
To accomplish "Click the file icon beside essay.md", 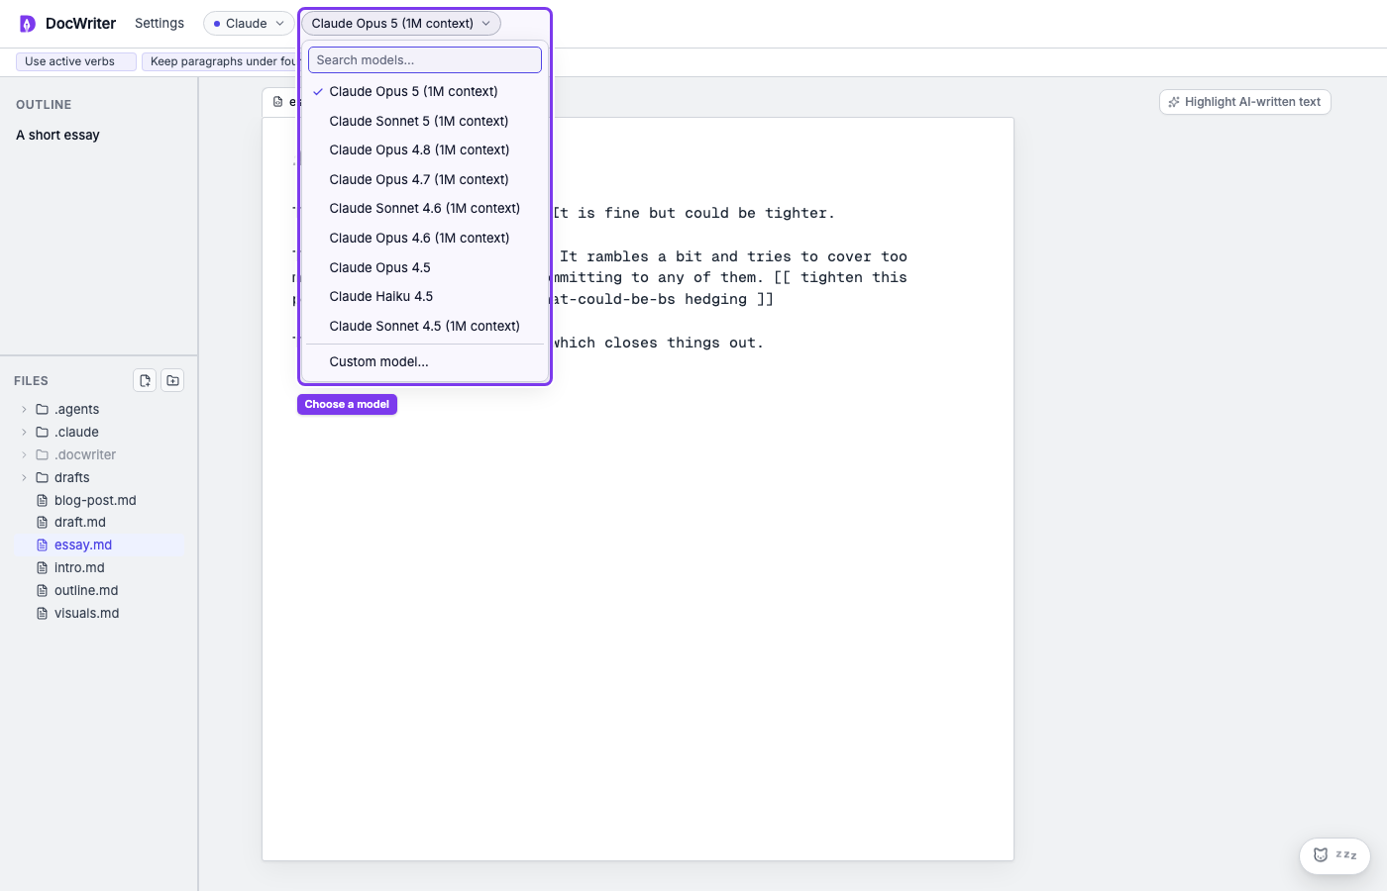I will click(x=42, y=544).
